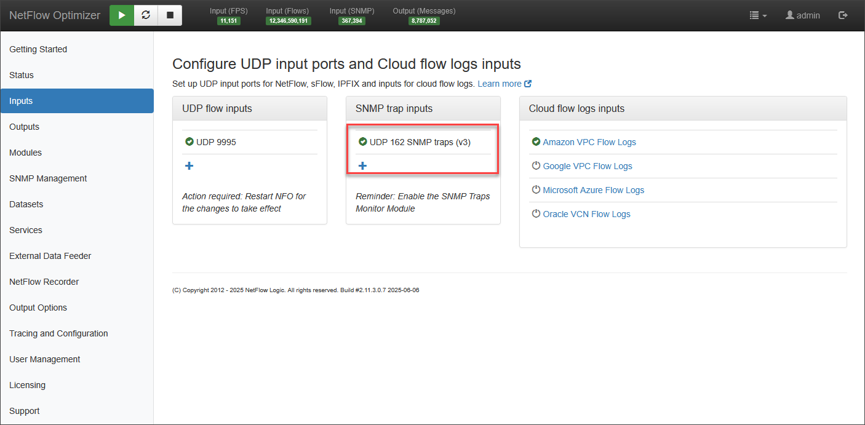The height and width of the screenshot is (425, 865).
Task: Add a new SNMP trap input with plus
Action: click(x=363, y=166)
